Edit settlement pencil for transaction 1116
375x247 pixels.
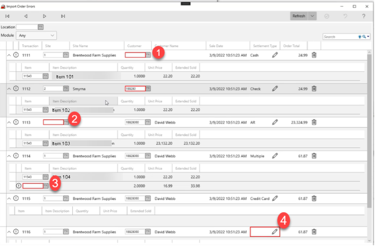pyautogui.click(x=275, y=231)
